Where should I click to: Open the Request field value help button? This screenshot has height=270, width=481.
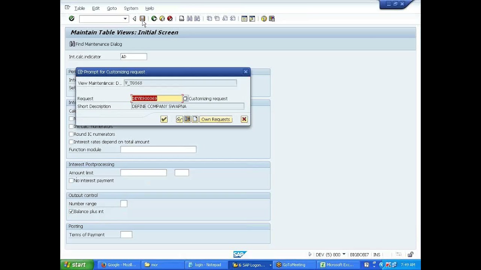pos(185,99)
